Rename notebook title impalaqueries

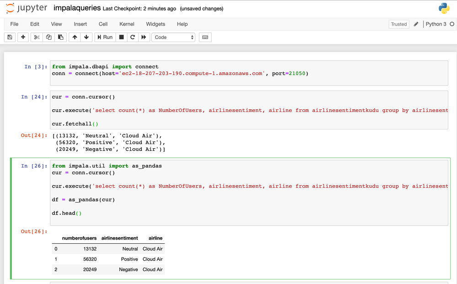pyautogui.click(x=76, y=8)
